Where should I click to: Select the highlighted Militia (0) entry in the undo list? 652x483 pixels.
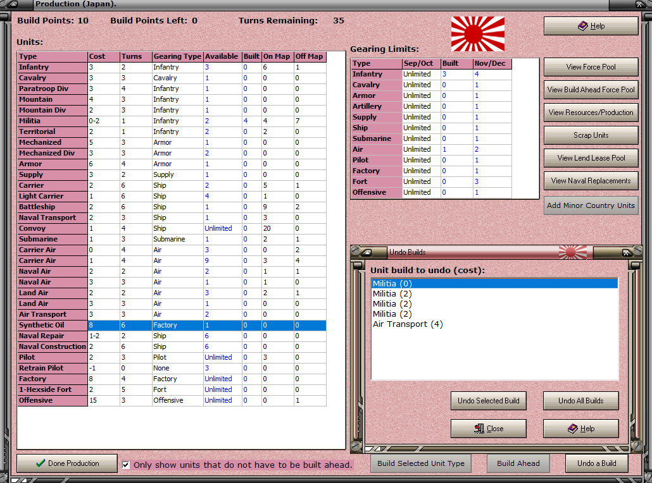tap(494, 284)
